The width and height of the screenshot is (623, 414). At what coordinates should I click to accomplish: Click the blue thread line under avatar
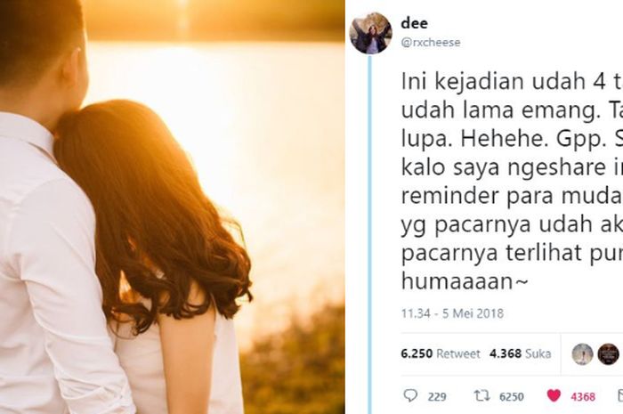tap(370, 234)
